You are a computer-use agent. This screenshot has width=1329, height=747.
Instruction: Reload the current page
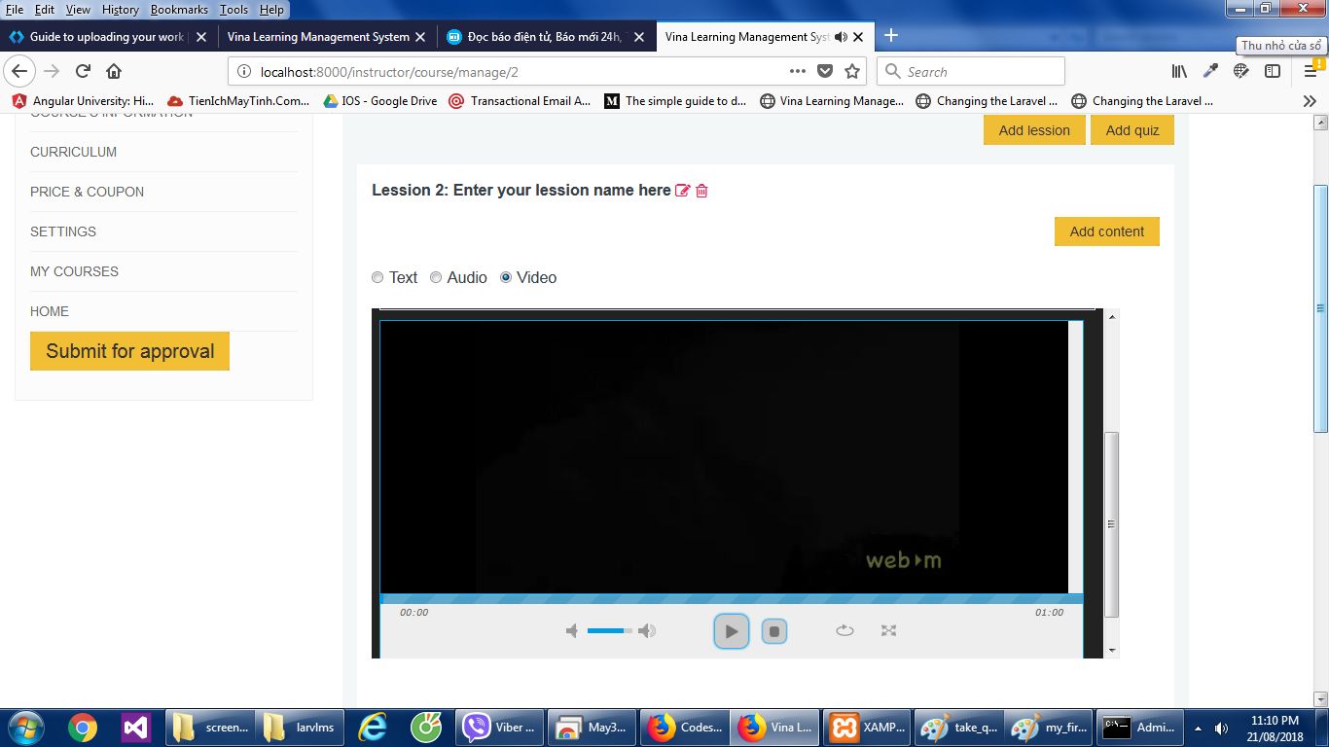83,71
